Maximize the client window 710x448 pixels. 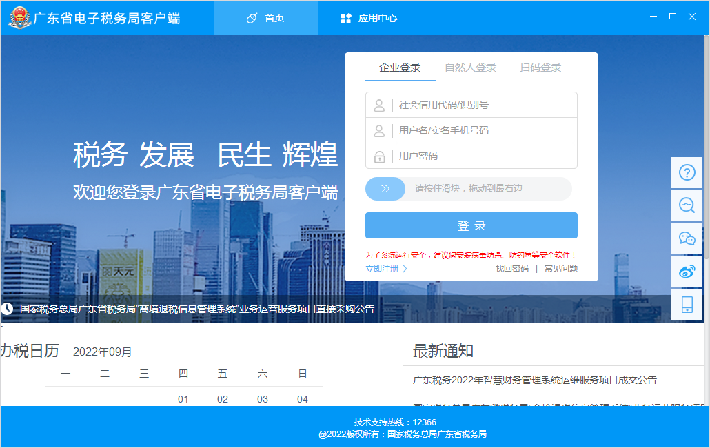point(673,17)
